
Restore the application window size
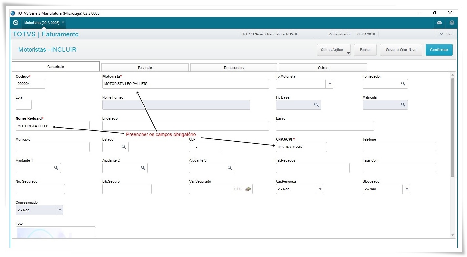tap(435, 13)
